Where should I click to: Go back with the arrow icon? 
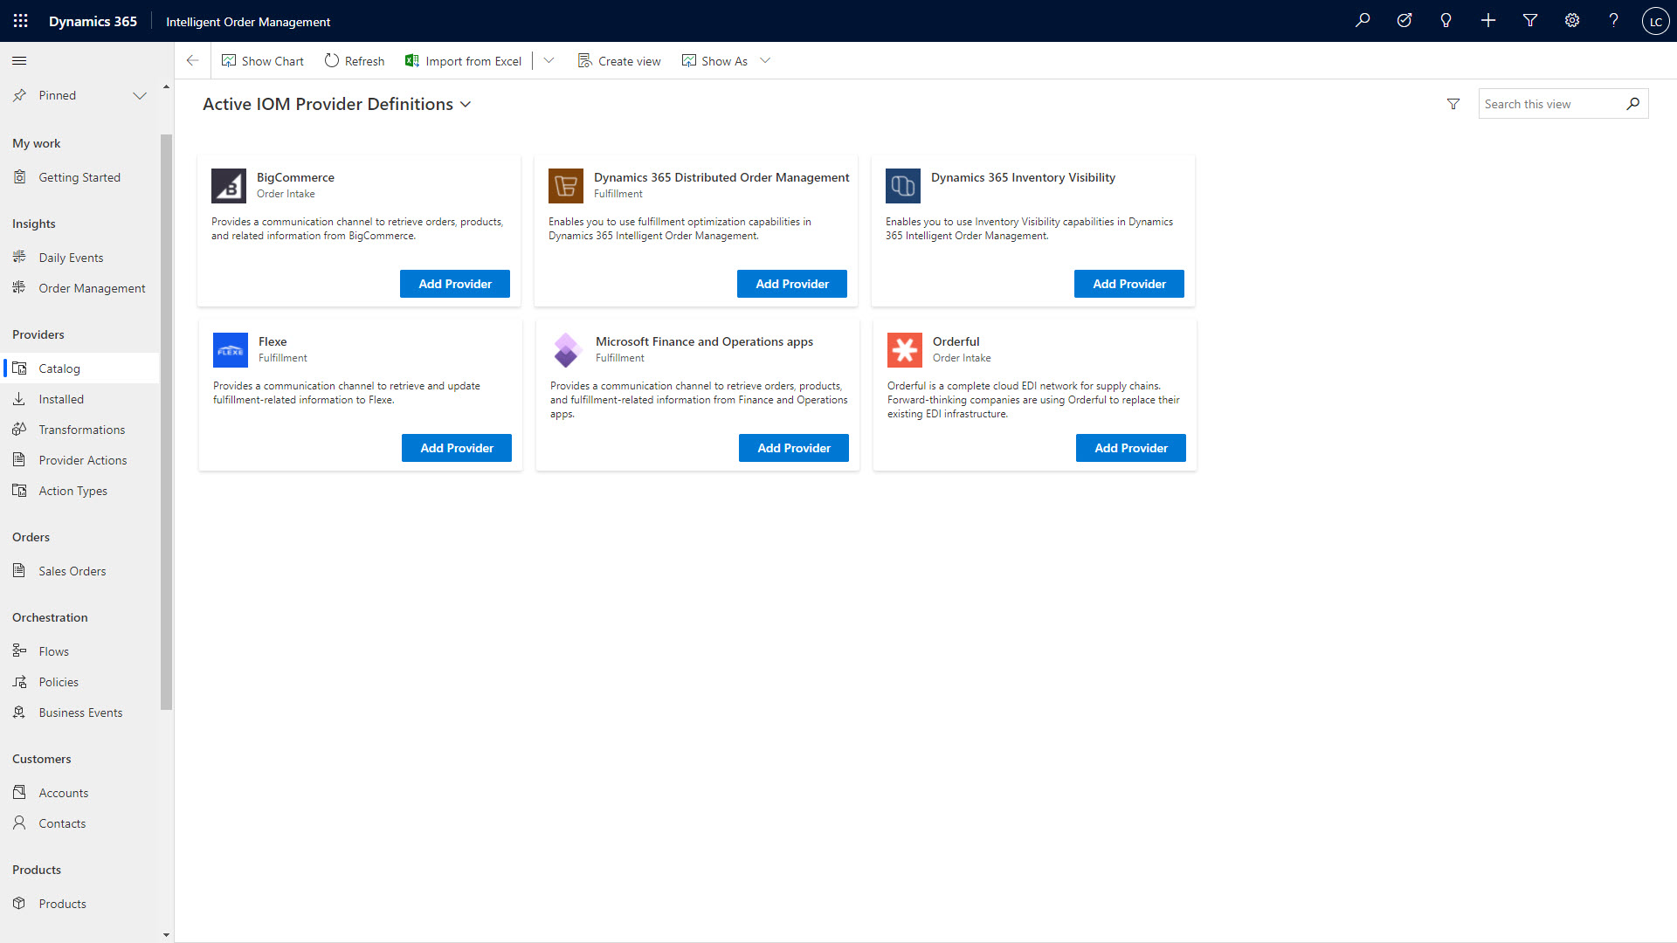(192, 60)
